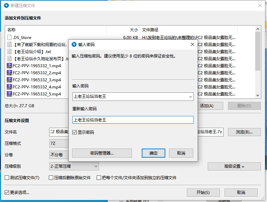
Task: Enable 压缩后删除原始文件 checkbox
Action: [x=51, y=178]
